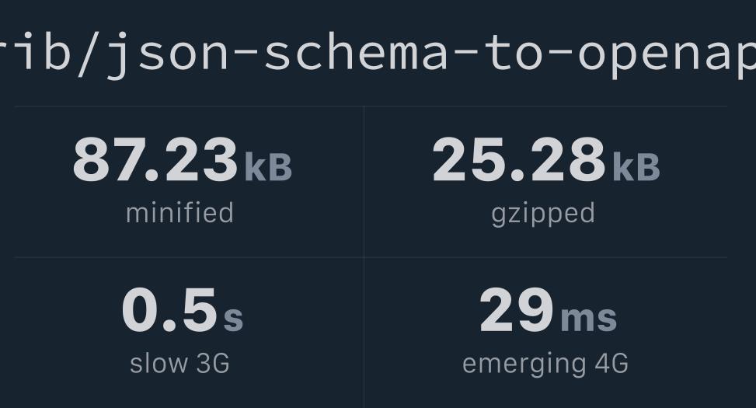Click the minified label
756x408 pixels.
point(179,213)
